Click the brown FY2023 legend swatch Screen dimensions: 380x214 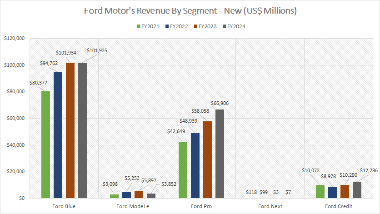195,26
